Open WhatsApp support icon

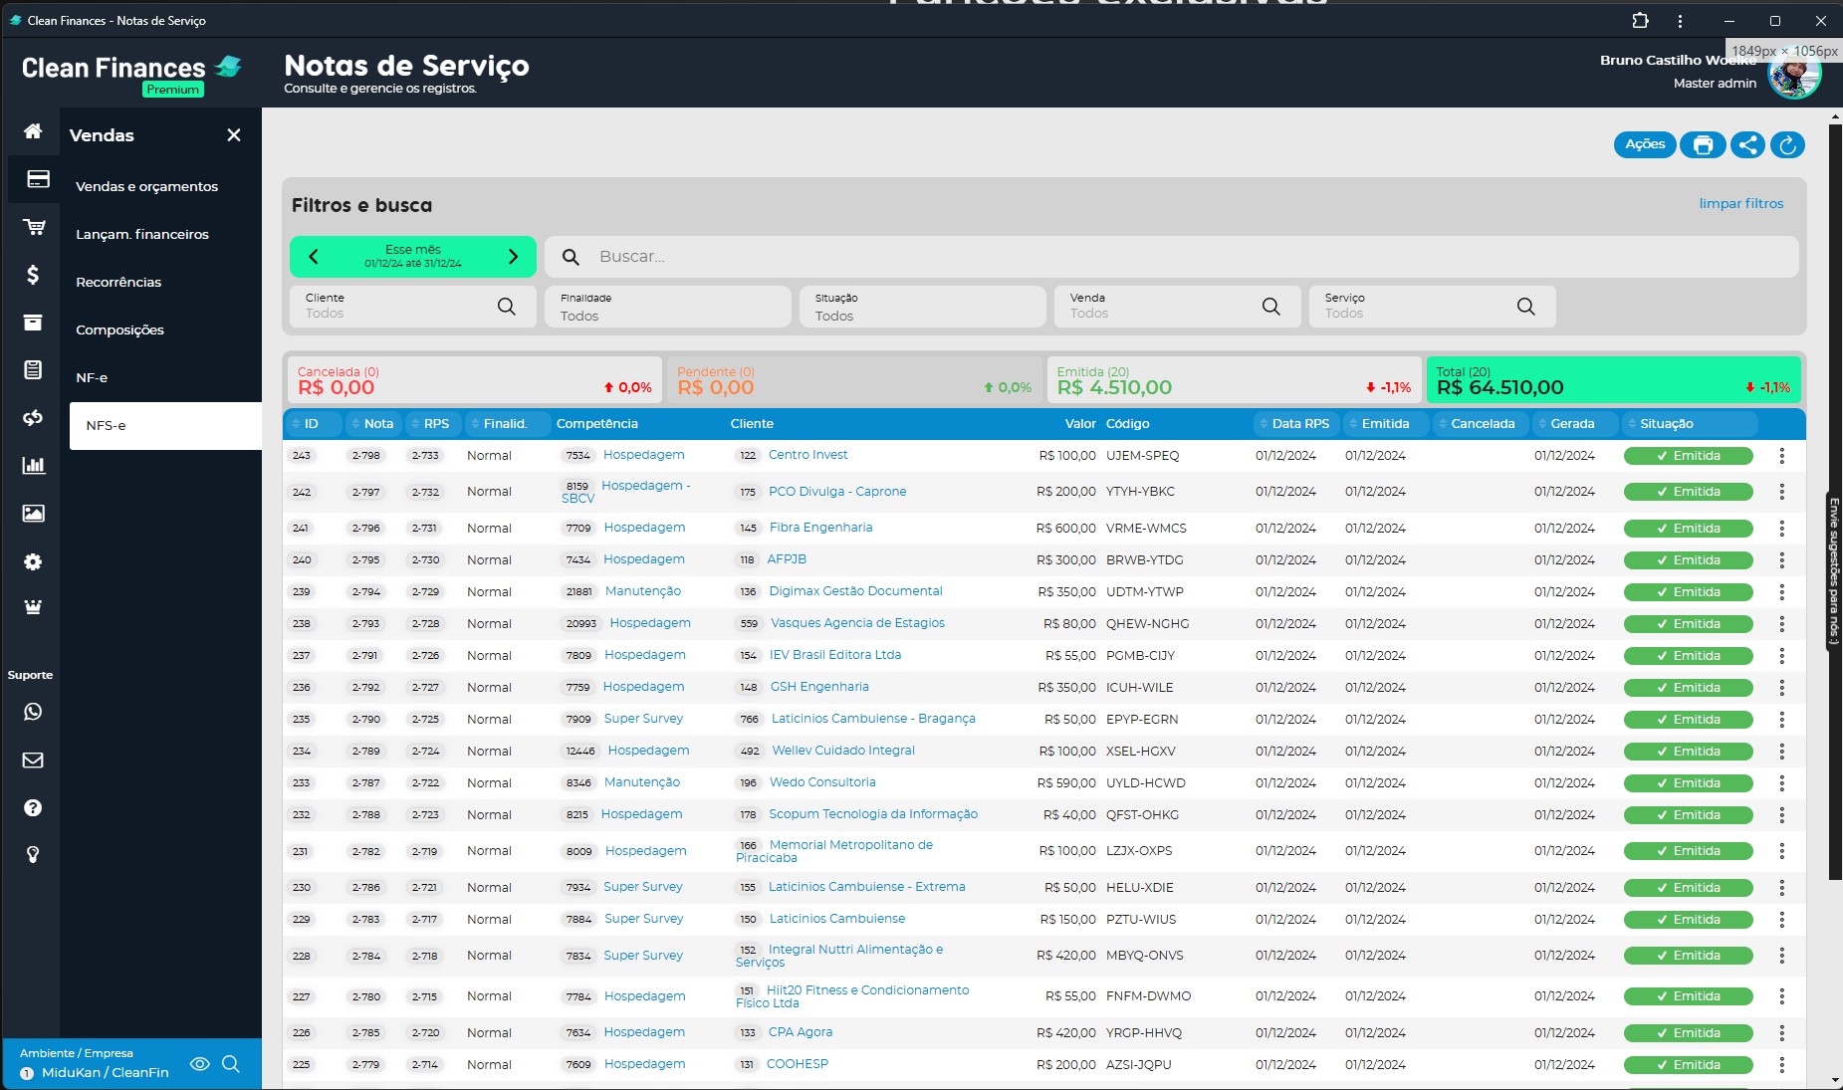coord(33,712)
